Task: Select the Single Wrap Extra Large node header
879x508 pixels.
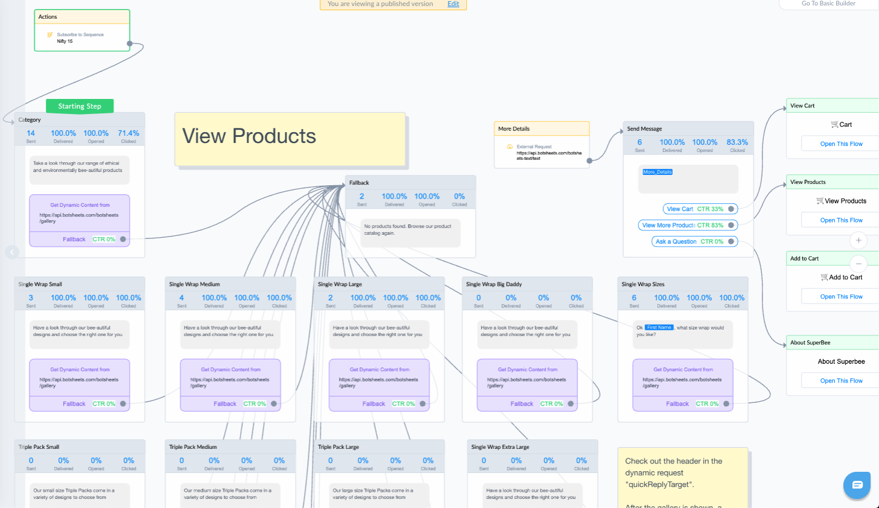Action: tap(533, 447)
